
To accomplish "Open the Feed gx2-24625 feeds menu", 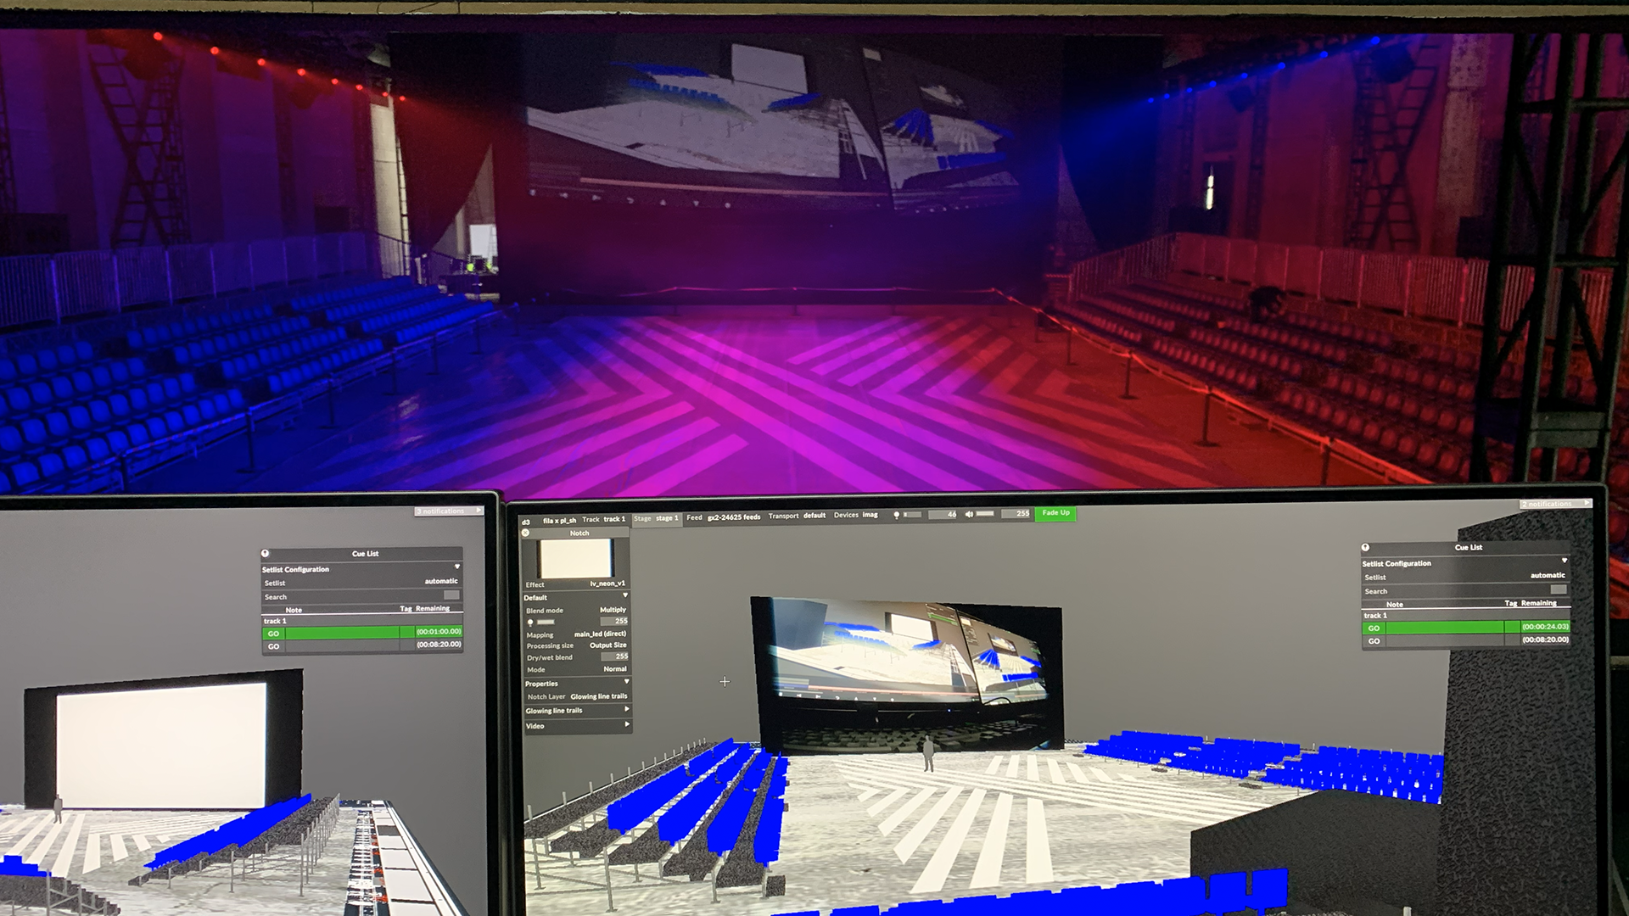I will (724, 517).
